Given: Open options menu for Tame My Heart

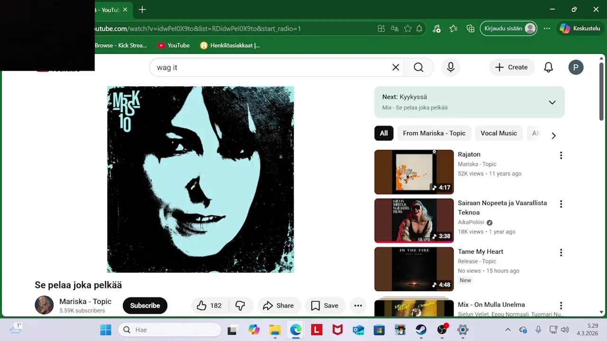Looking at the screenshot, I should click(561, 252).
